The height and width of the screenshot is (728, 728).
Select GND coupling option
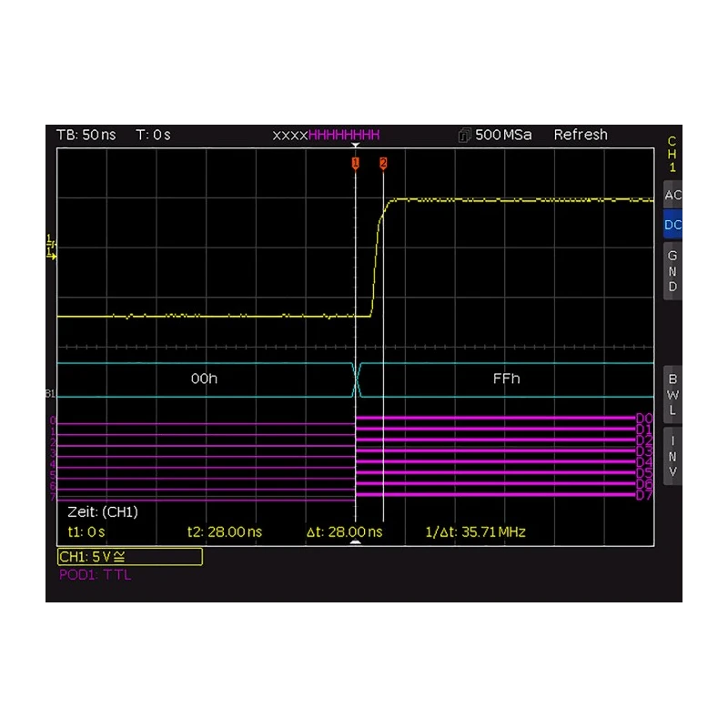pyautogui.click(x=672, y=271)
